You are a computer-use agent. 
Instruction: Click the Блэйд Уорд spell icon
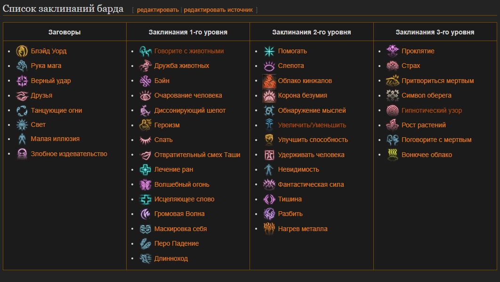pos(22,51)
